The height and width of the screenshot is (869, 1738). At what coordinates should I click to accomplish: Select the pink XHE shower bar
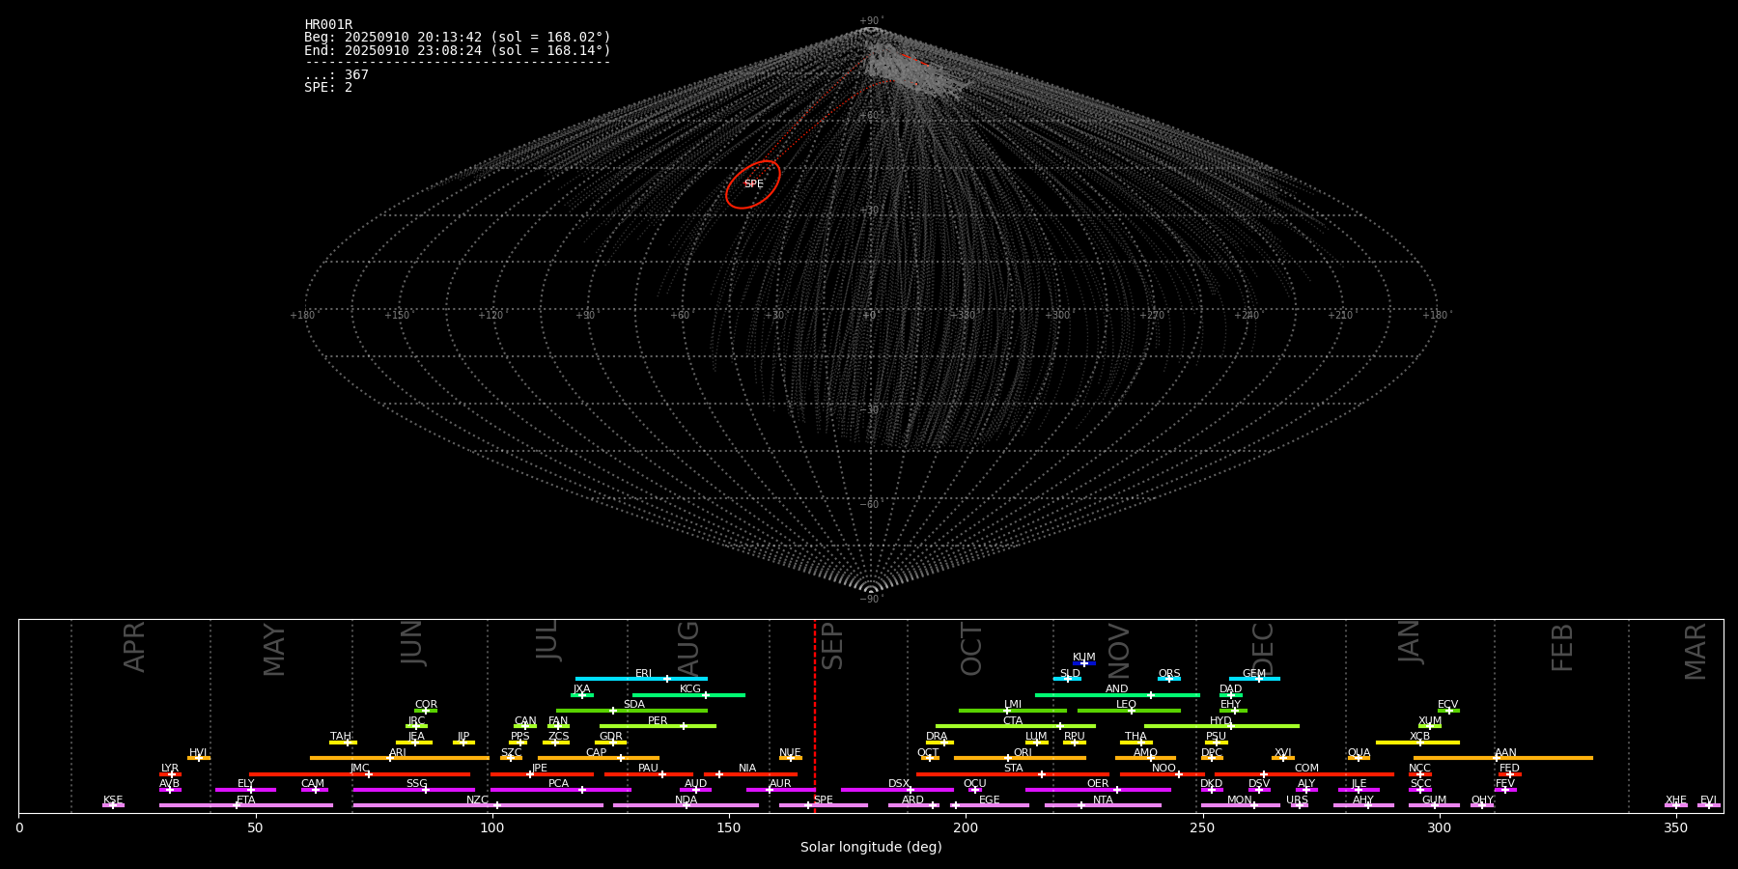pos(1676,805)
